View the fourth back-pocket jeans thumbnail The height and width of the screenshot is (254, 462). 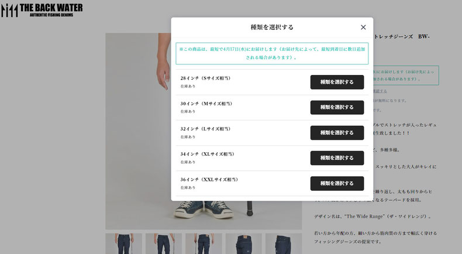[x=244, y=243]
